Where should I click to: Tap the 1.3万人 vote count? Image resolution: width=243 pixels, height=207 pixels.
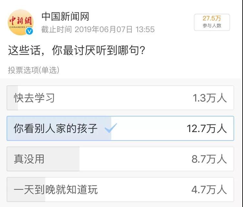click(210, 98)
